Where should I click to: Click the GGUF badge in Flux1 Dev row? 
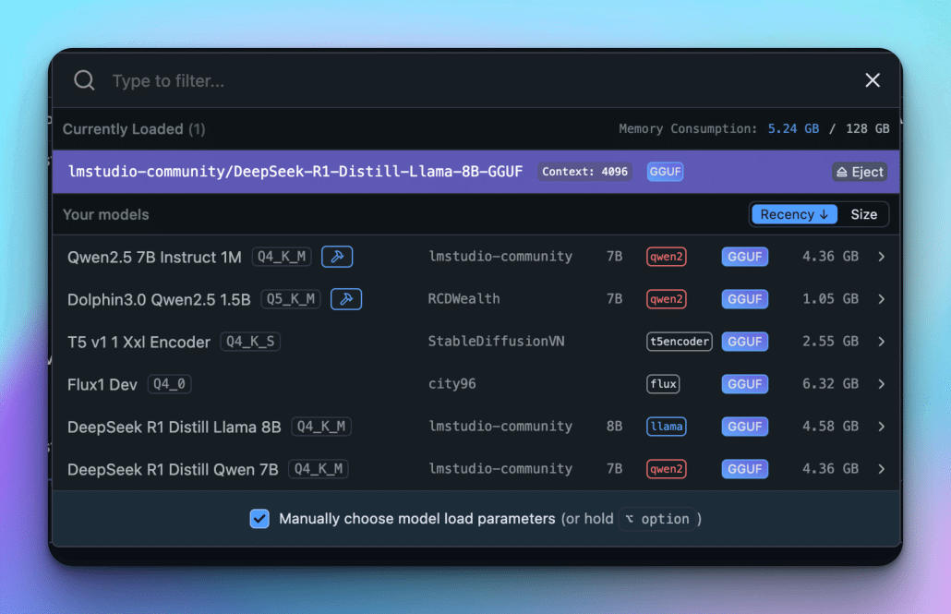744,384
